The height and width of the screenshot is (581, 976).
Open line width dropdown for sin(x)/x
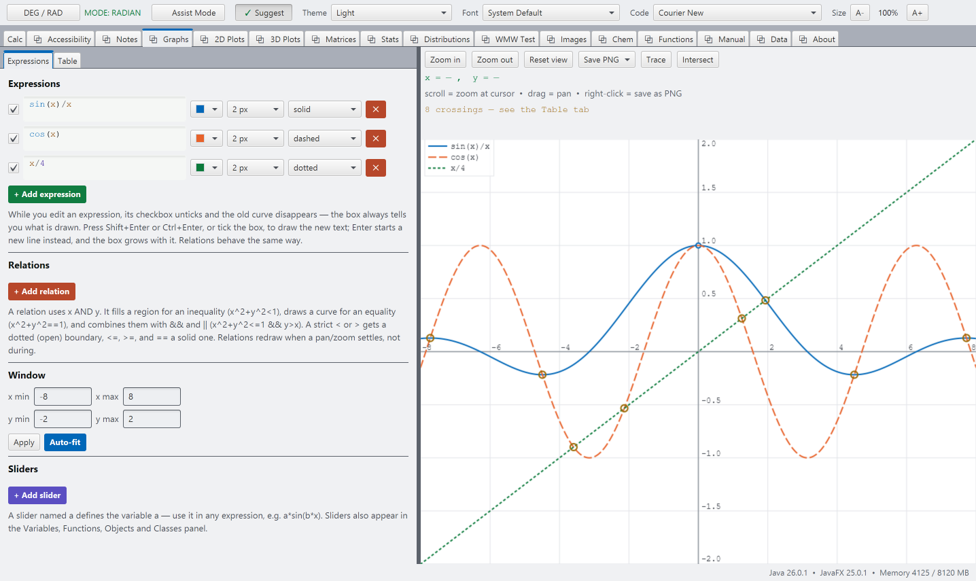[x=256, y=109]
